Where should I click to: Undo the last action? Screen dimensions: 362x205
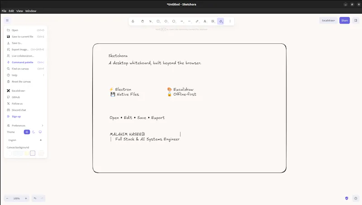35,198
